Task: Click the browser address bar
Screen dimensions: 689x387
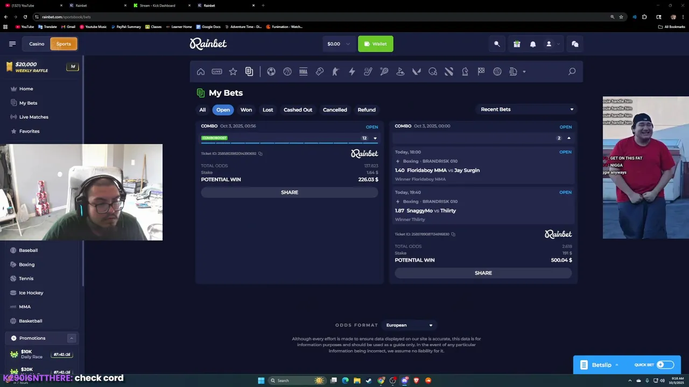Action: (x=323, y=17)
